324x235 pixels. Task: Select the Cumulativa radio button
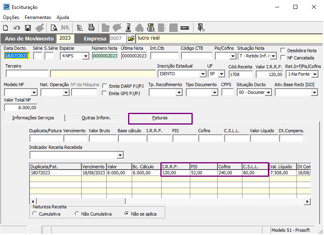tap(35, 214)
